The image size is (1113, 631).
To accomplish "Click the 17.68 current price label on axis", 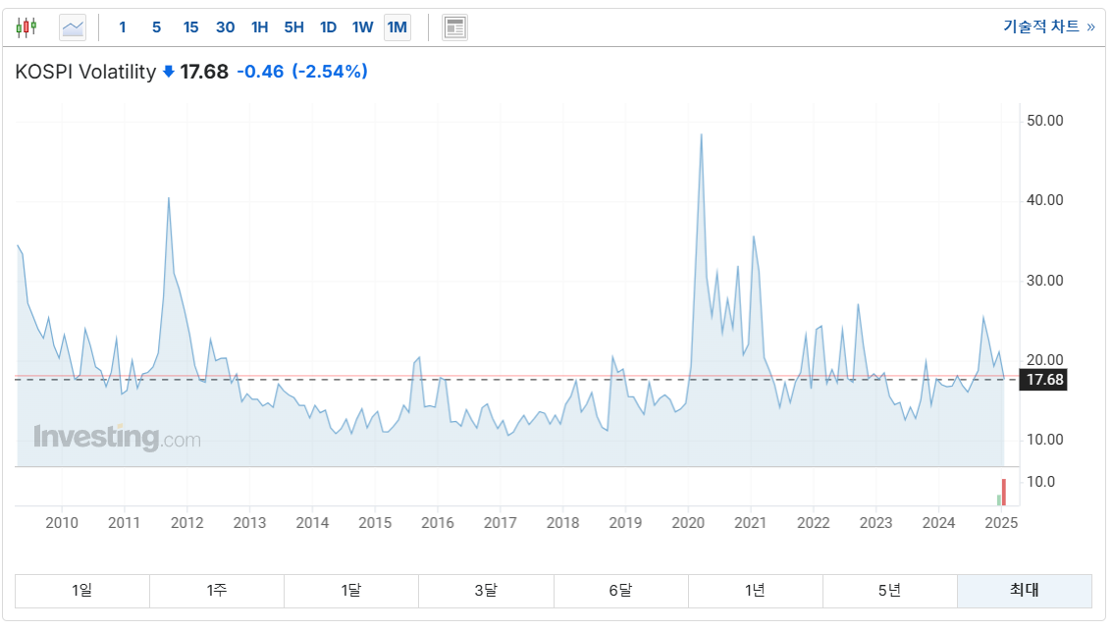I will (x=1043, y=380).
